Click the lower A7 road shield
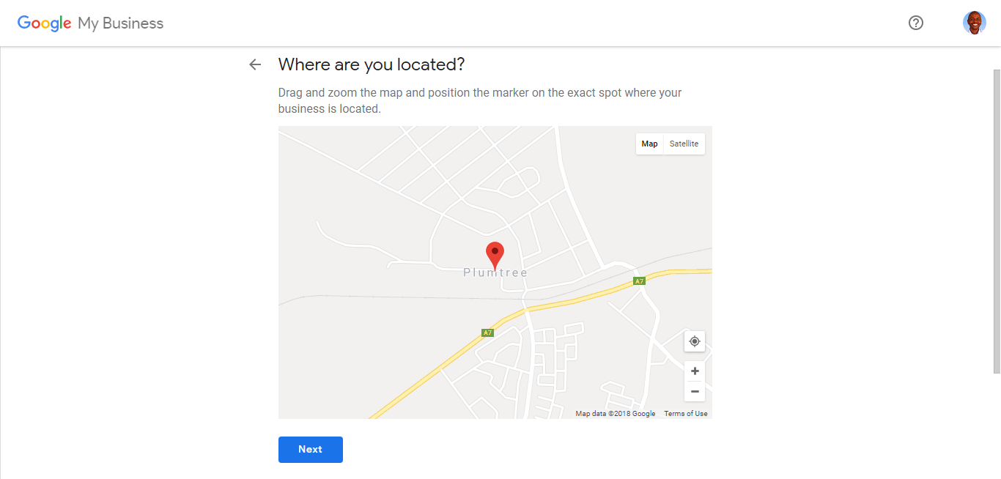The height and width of the screenshot is (479, 1001). click(487, 333)
